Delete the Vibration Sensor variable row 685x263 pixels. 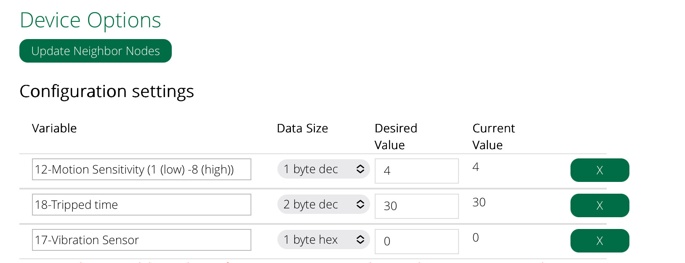[600, 241]
